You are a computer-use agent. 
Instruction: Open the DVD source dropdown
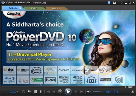click(x=14, y=92)
